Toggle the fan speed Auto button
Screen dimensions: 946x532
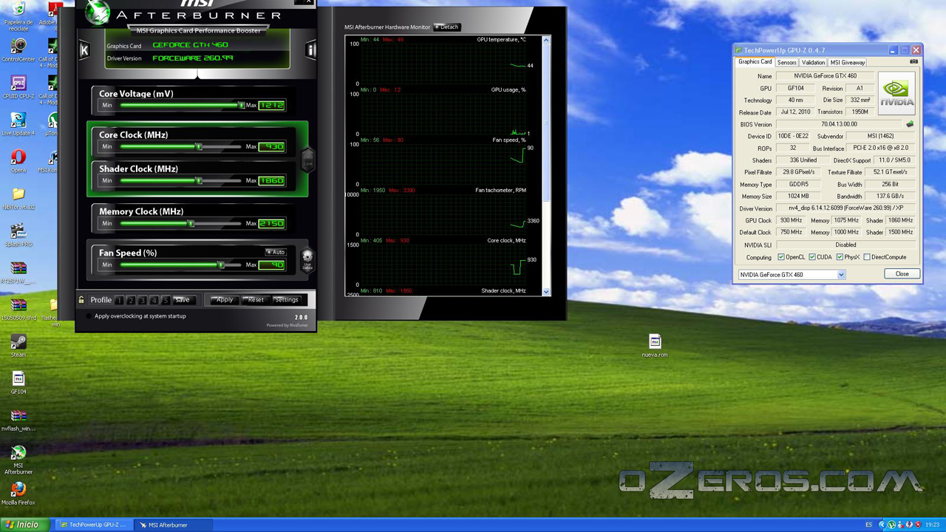(276, 252)
